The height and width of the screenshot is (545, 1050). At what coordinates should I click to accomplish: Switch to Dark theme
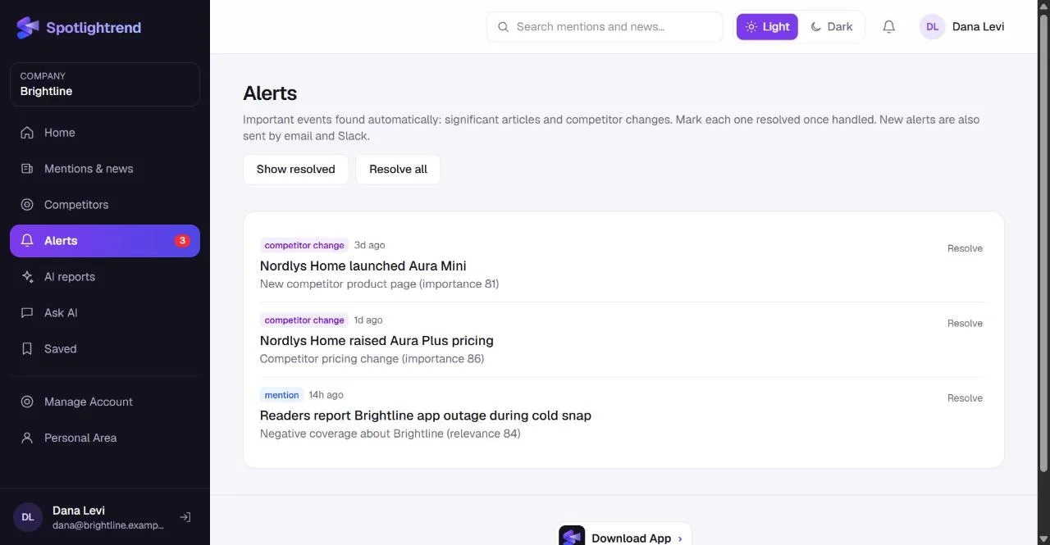tap(832, 27)
